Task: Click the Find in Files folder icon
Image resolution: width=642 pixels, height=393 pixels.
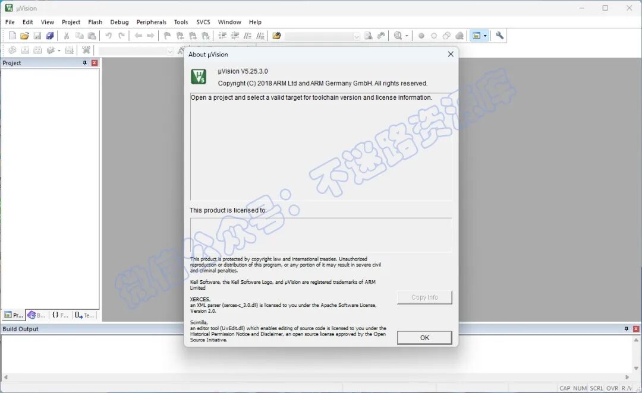Action: 277,36
